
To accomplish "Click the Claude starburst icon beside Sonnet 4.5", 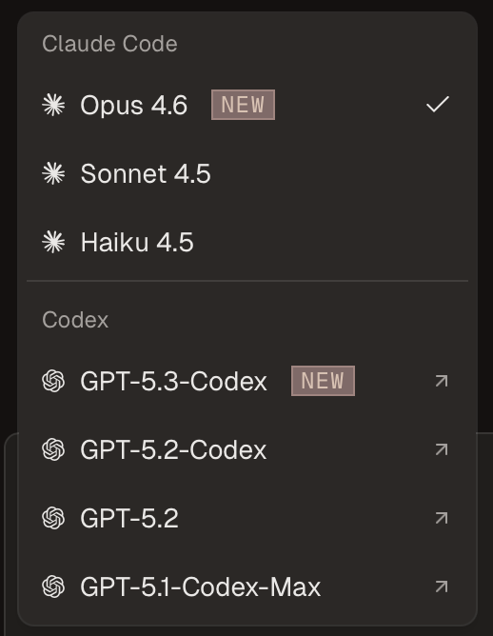I will coord(53,173).
